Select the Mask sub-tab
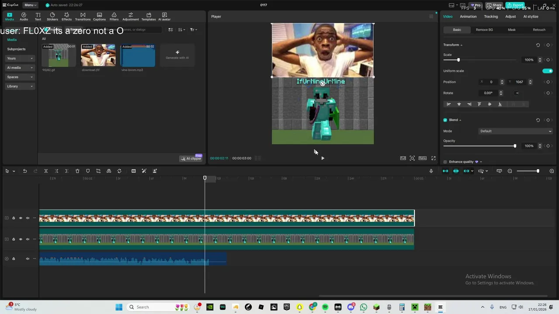The image size is (559, 314). [x=511, y=30]
